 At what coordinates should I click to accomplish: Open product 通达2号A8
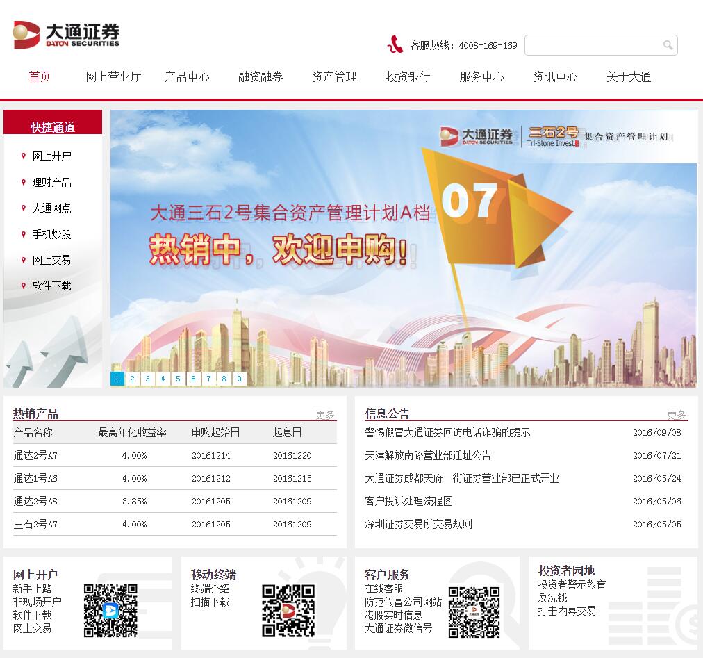(x=35, y=501)
